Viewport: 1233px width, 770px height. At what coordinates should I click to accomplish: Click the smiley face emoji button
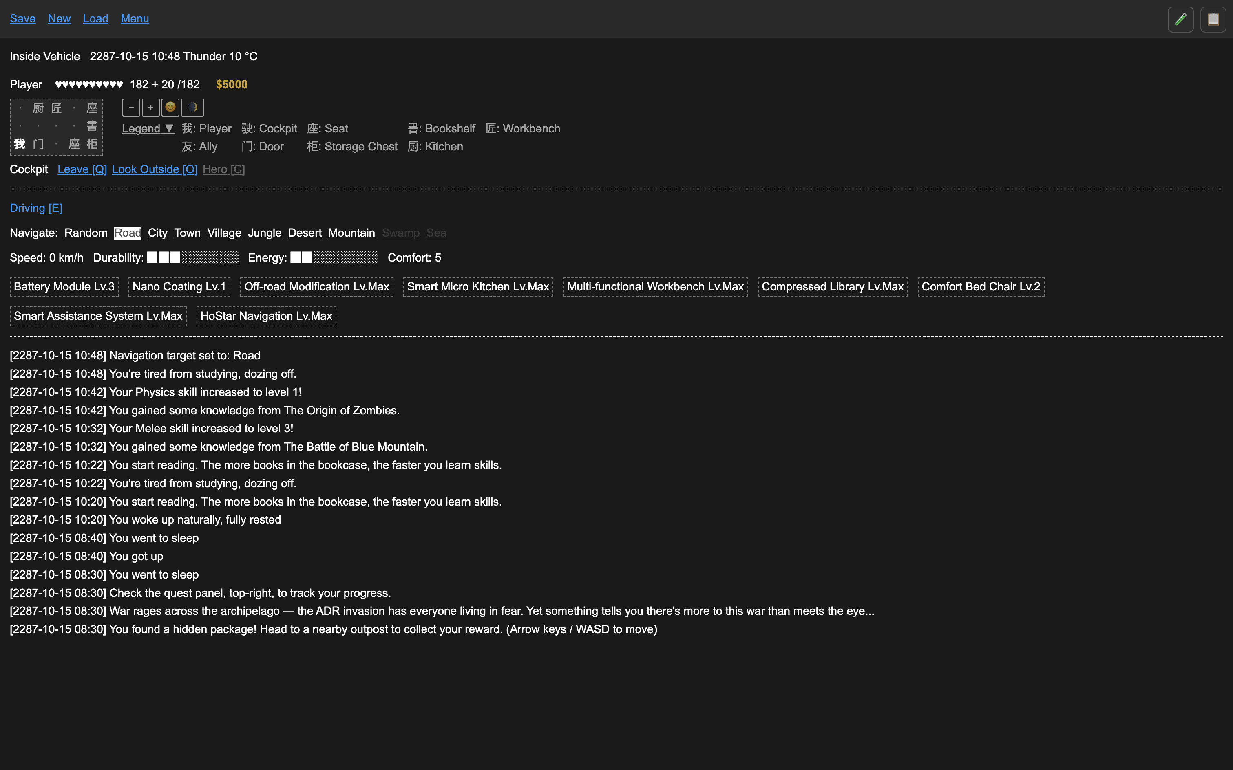[x=170, y=108]
